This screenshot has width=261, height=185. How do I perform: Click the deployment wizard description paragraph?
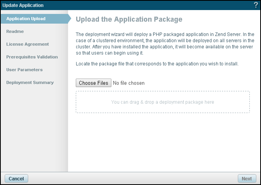[165, 43]
